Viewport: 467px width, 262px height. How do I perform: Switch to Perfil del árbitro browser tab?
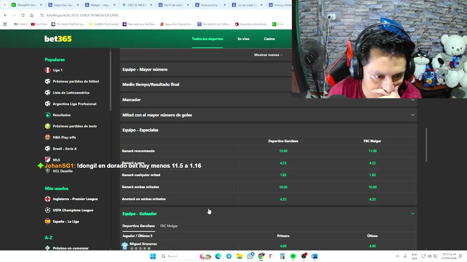(x=173, y=5)
